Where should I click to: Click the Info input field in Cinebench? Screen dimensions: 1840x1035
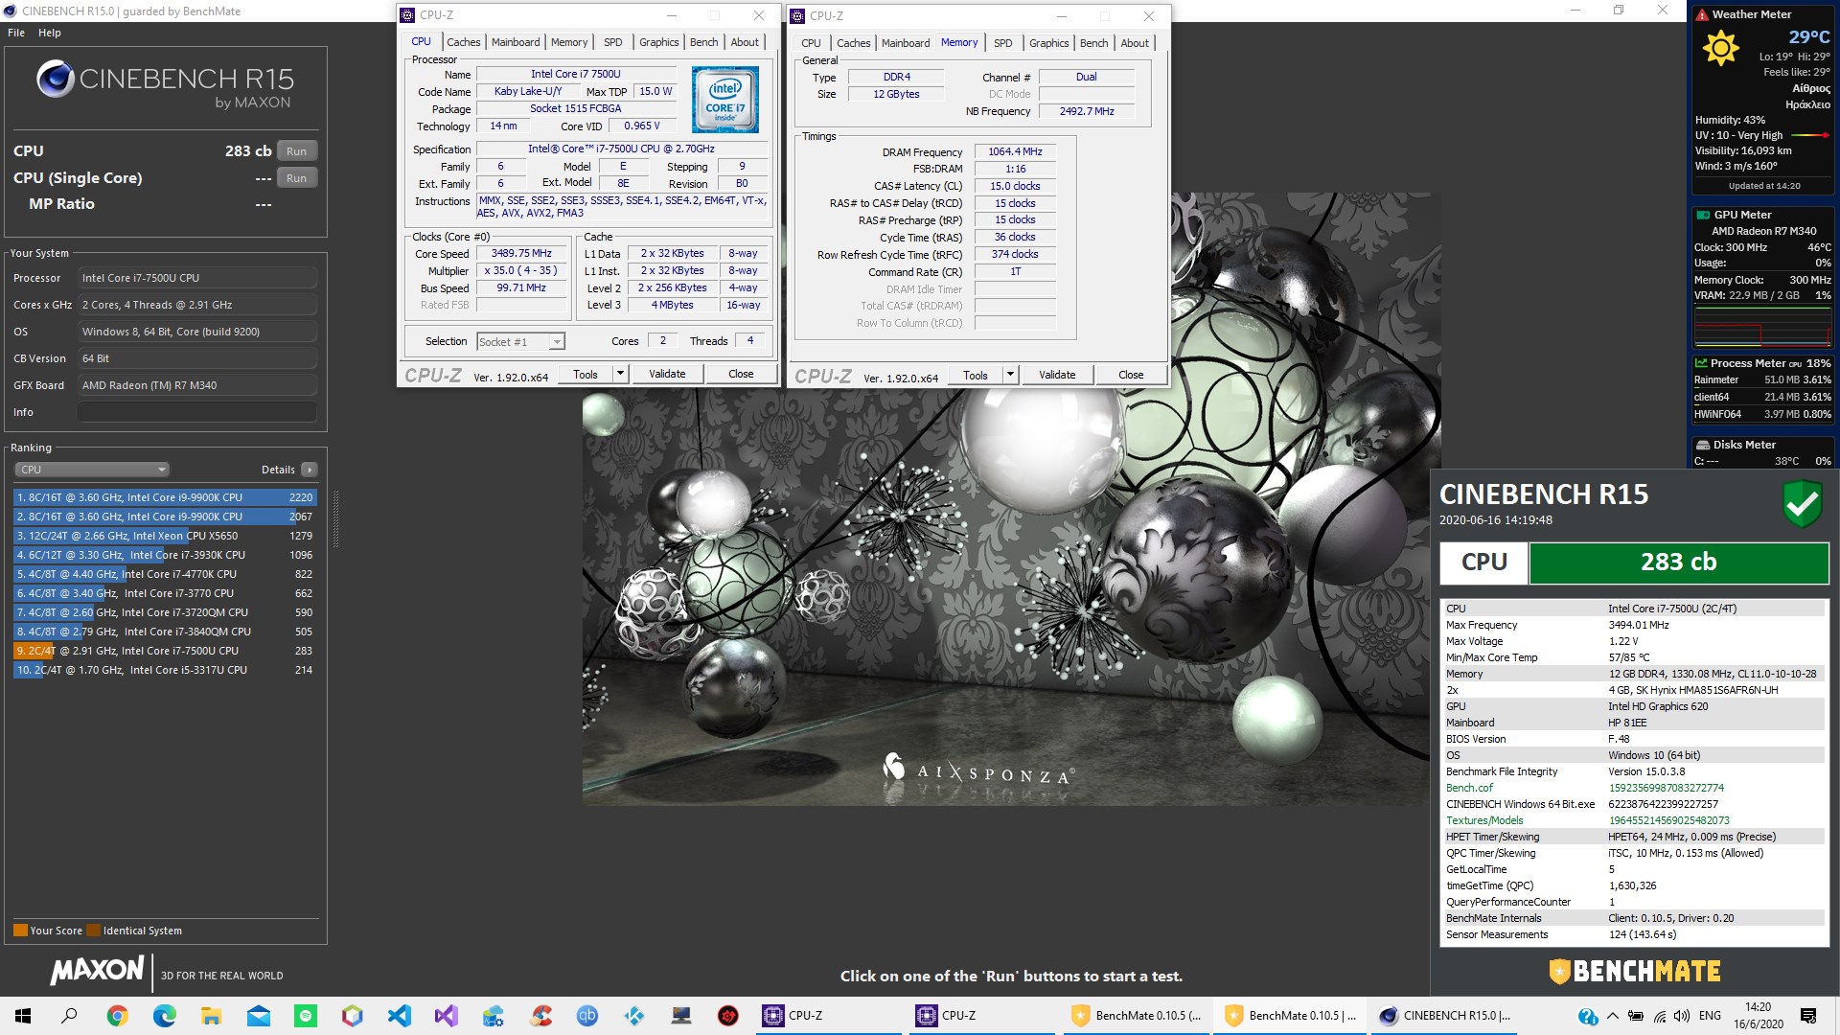pyautogui.click(x=197, y=412)
